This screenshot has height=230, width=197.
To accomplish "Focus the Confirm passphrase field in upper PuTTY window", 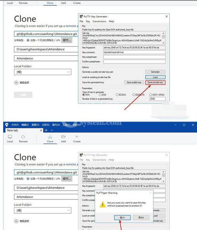I will pos(134,62).
